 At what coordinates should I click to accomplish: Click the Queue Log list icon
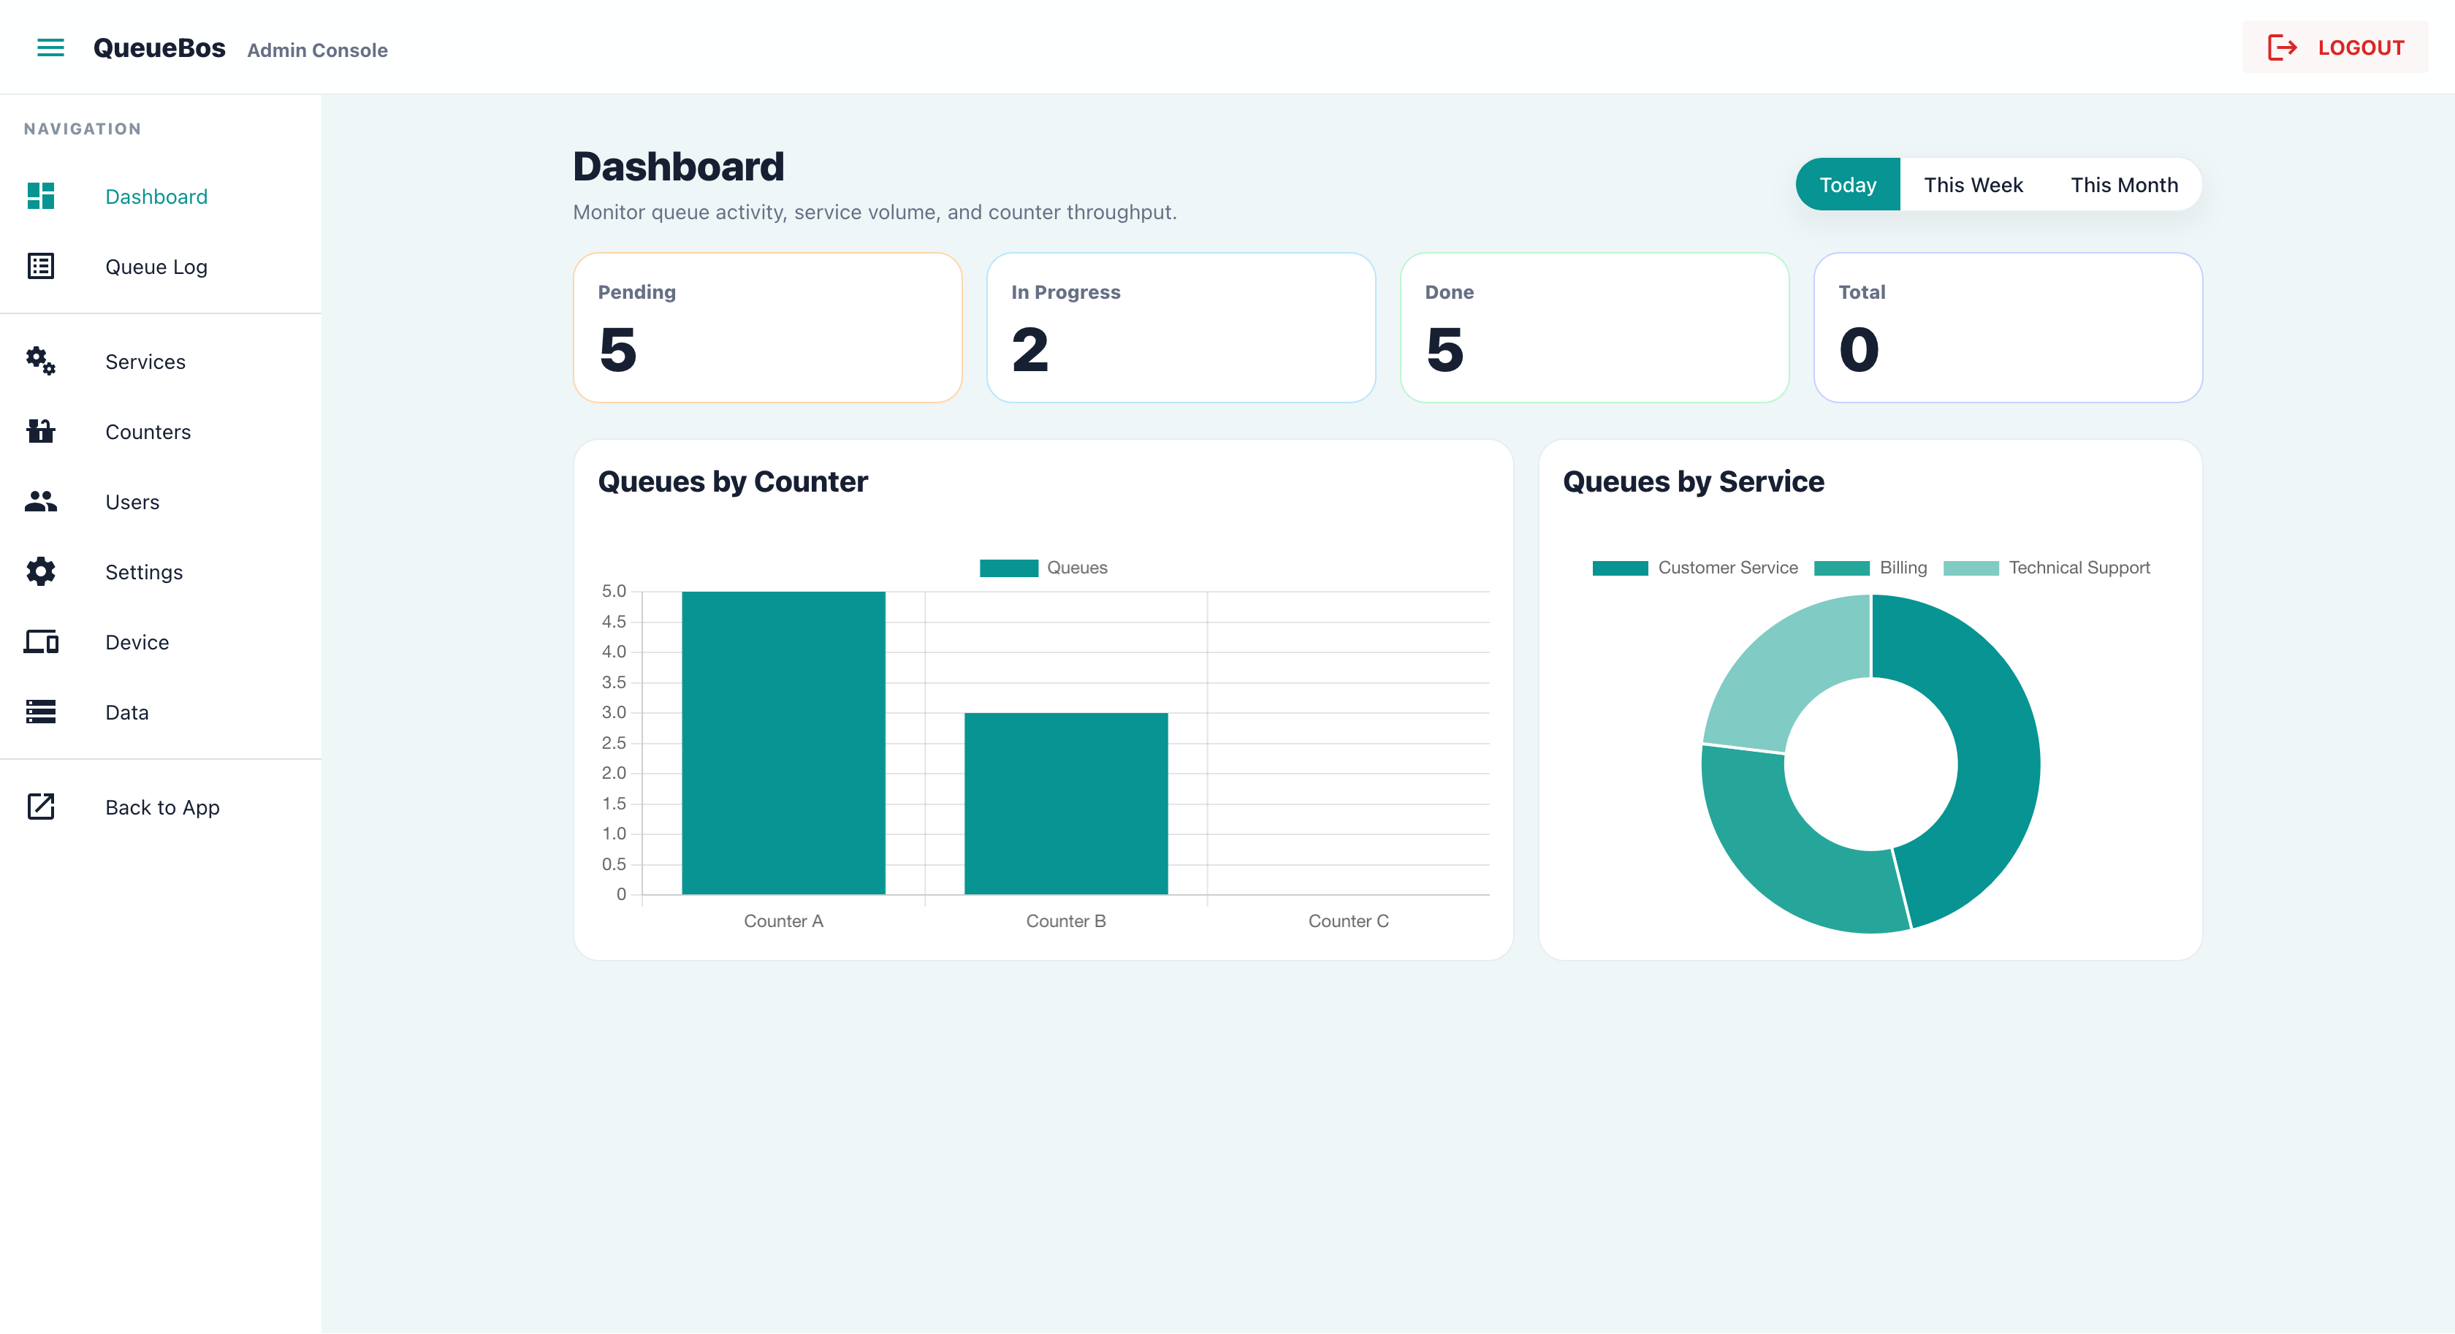tap(41, 266)
